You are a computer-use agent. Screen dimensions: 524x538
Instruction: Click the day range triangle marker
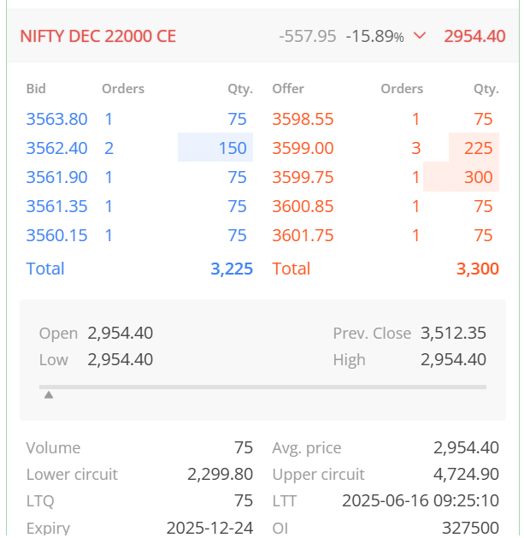(x=49, y=394)
